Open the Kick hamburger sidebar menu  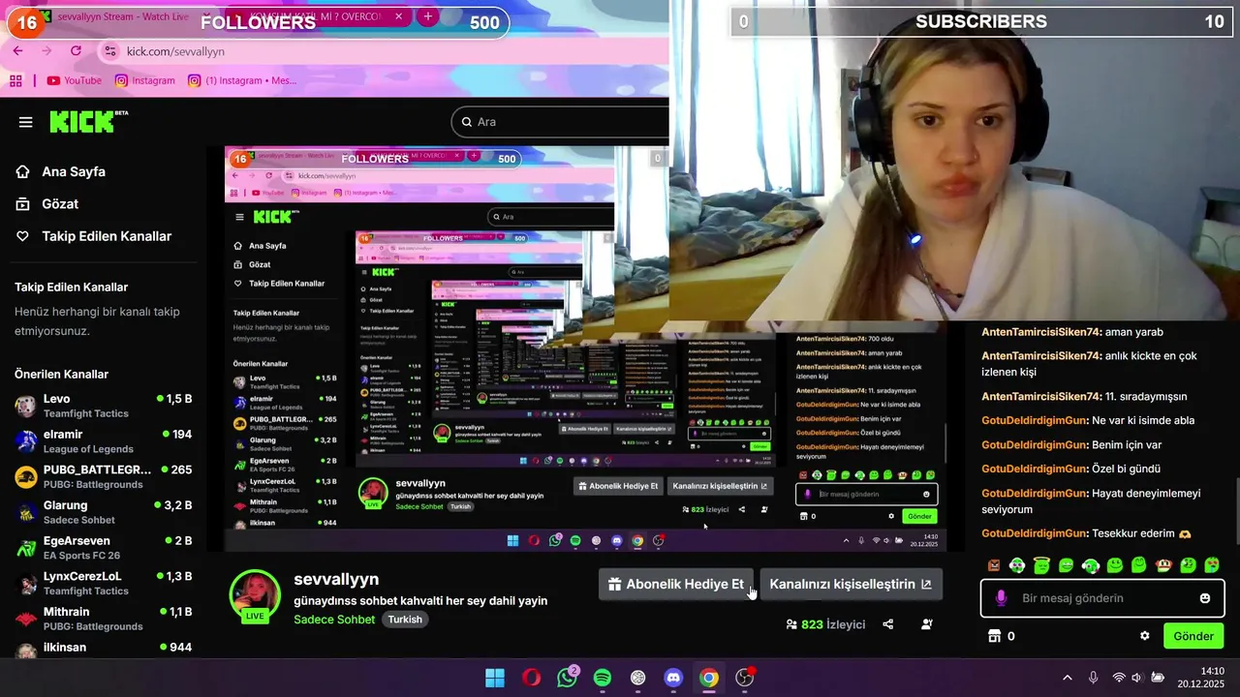(x=26, y=122)
